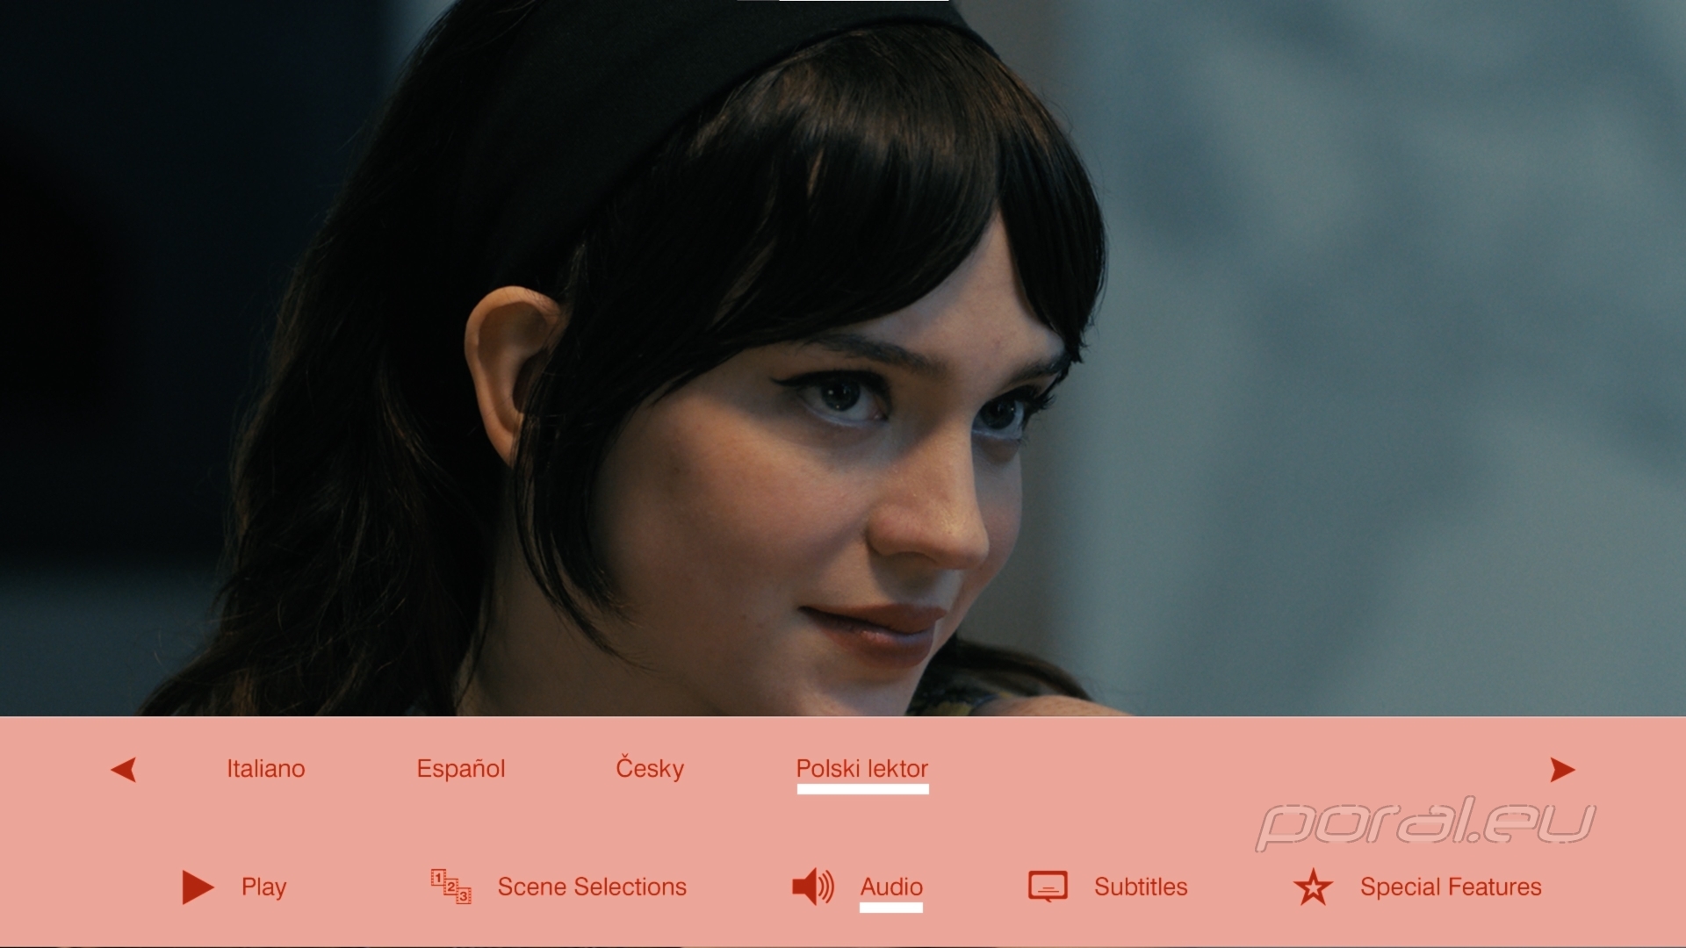The width and height of the screenshot is (1686, 948).
Task: Click the Special Features star icon
Action: pyautogui.click(x=1313, y=887)
